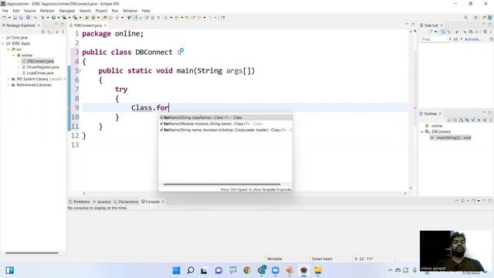Collapse the JDBC Apps project node
494x278 pixels.
(x=3, y=43)
